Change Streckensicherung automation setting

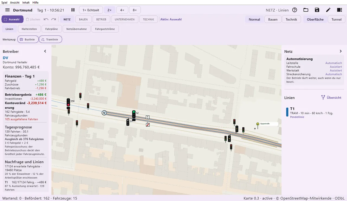[x=334, y=74]
